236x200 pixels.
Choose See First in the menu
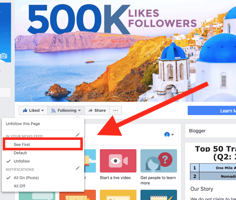[x=22, y=145]
